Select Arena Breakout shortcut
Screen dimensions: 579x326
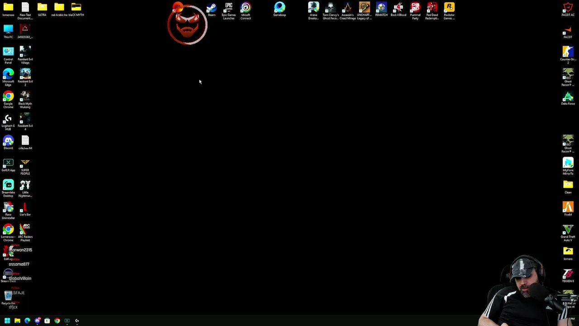[x=313, y=11]
